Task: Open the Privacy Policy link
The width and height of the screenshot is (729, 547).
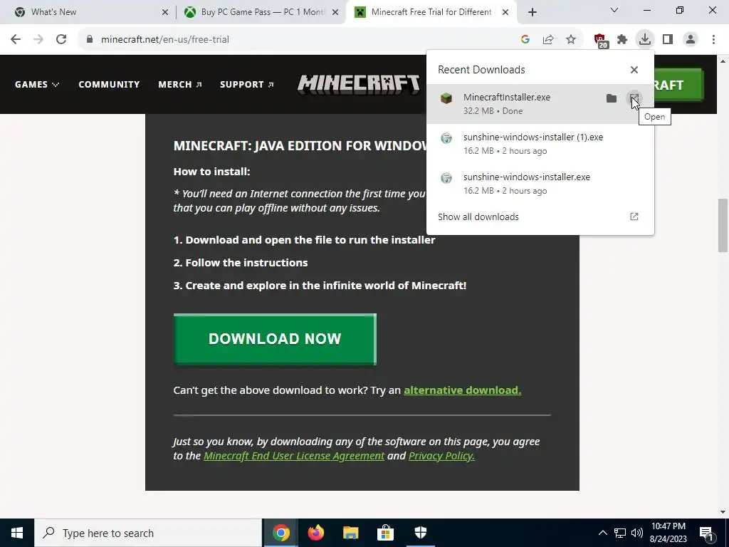Action: click(x=441, y=455)
